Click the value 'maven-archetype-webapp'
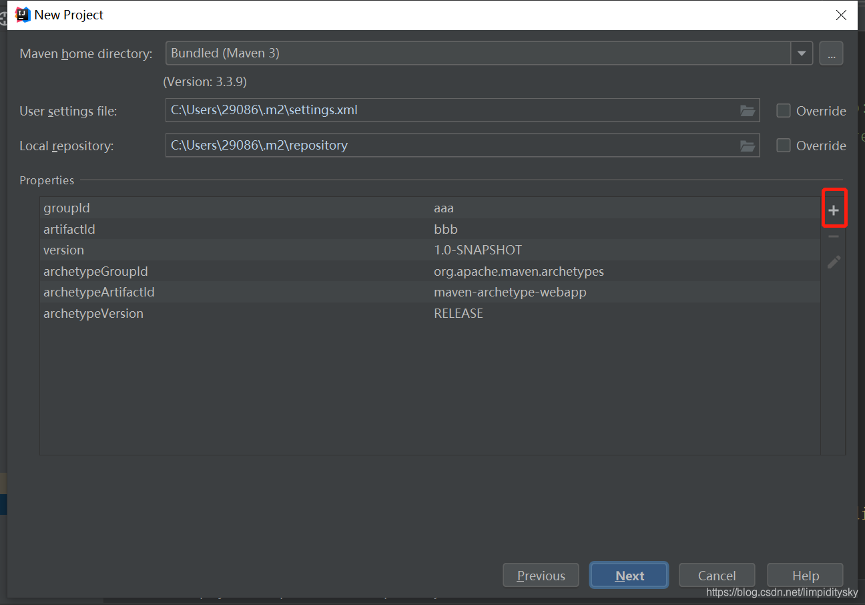865x605 pixels. click(510, 292)
